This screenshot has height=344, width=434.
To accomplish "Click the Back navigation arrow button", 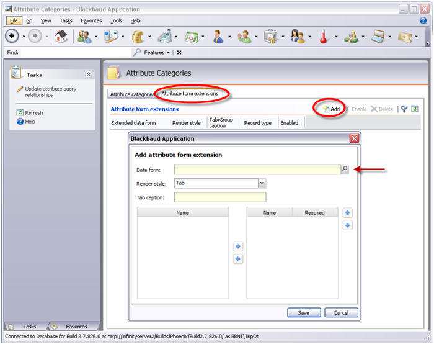I will [12, 36].
